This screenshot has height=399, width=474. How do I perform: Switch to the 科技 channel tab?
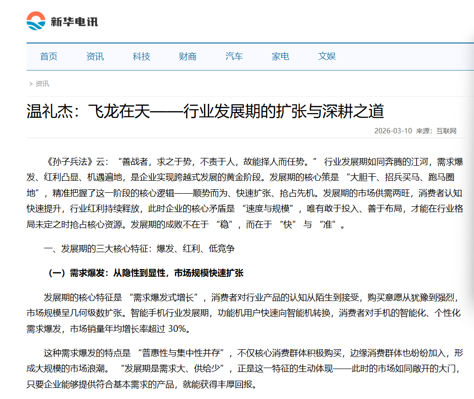coord(141,57)
